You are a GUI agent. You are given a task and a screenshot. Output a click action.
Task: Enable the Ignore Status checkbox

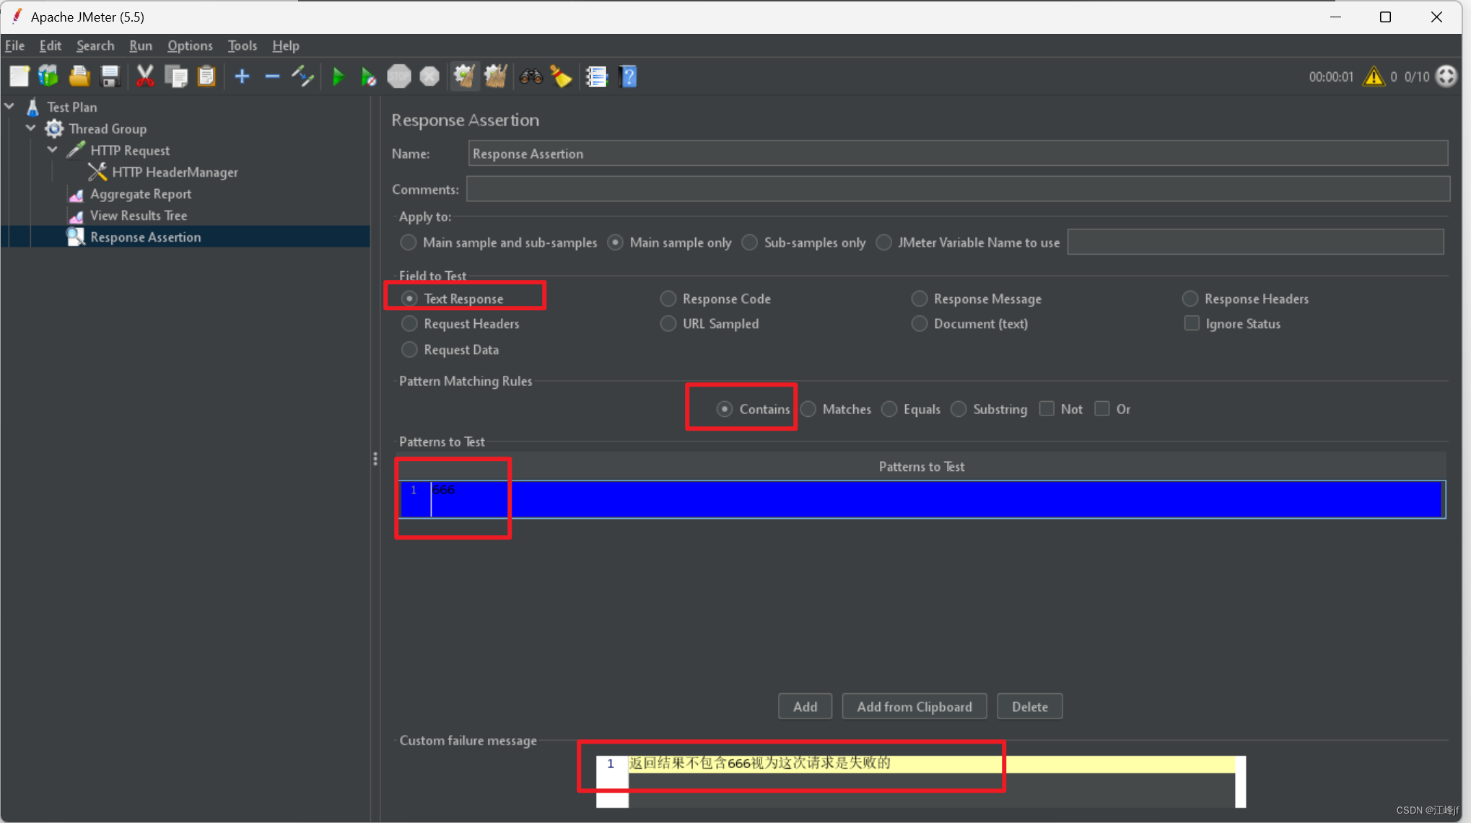[1192, 323]
